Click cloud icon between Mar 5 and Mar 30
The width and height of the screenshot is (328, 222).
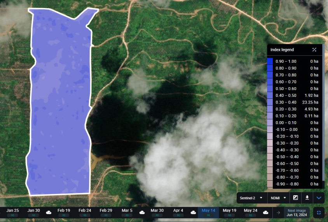point(142,212)
